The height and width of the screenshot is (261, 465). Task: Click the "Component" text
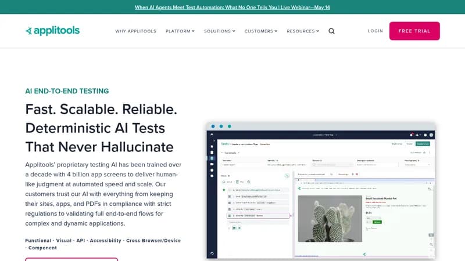pyautogui.click(x=42, y=248)
